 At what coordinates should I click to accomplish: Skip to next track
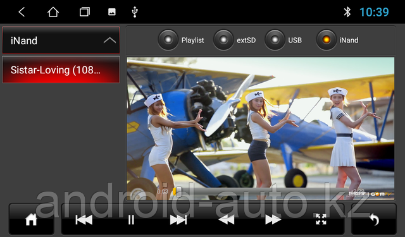178,220
